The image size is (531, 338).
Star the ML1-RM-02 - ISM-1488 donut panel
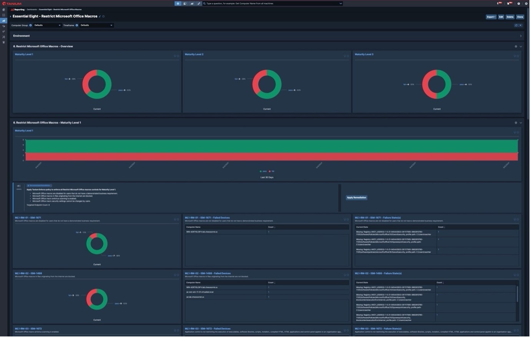[x=178, y=275]
